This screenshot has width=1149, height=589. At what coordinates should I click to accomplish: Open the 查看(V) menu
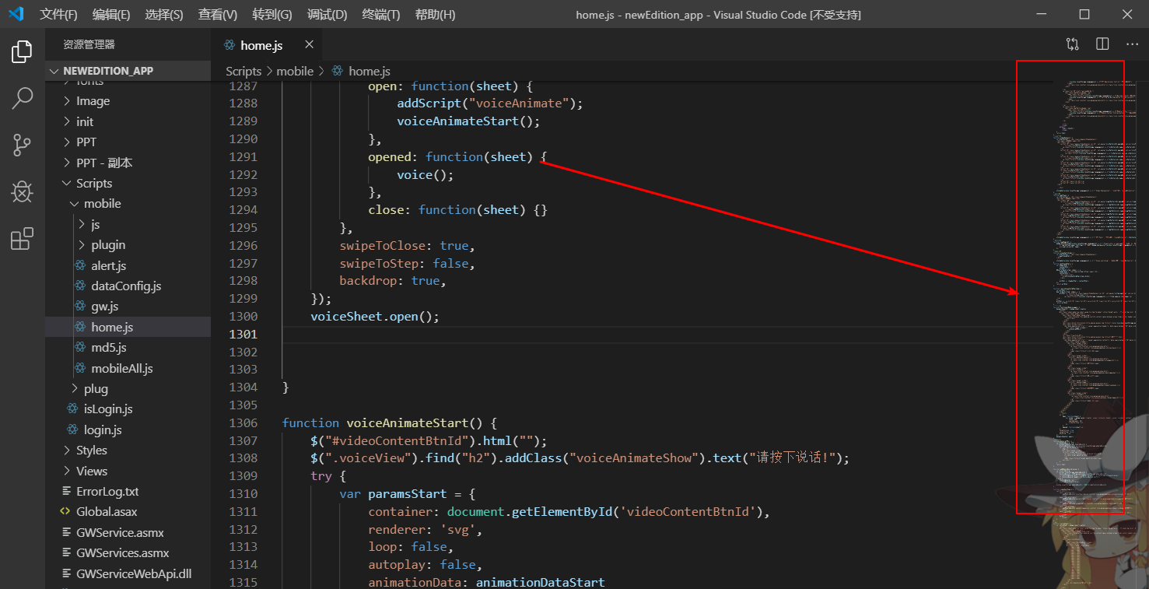[218, 15]
